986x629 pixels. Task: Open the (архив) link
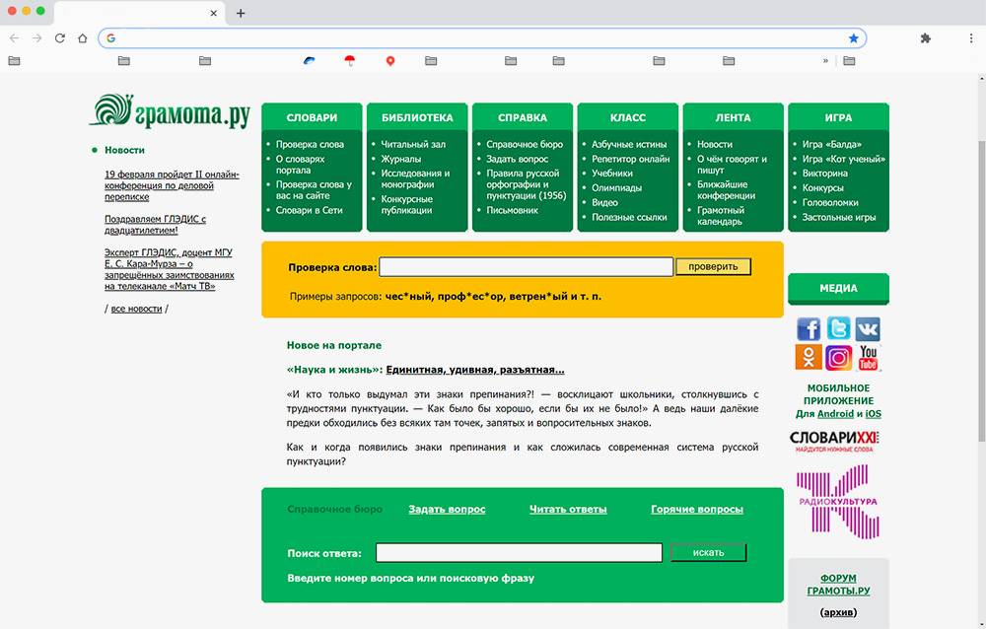click(x=838, y=612)
